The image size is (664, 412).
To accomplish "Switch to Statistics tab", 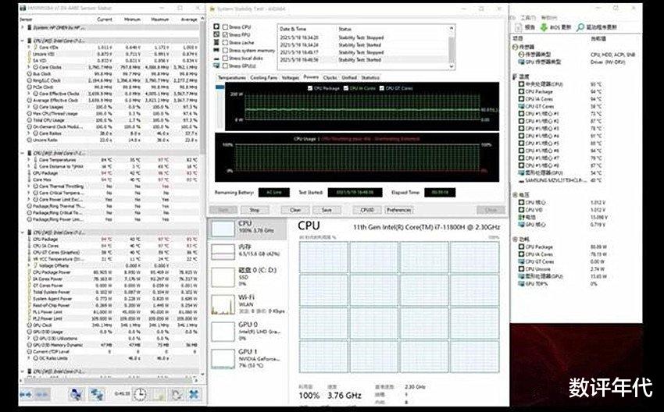I will [370, 78].
